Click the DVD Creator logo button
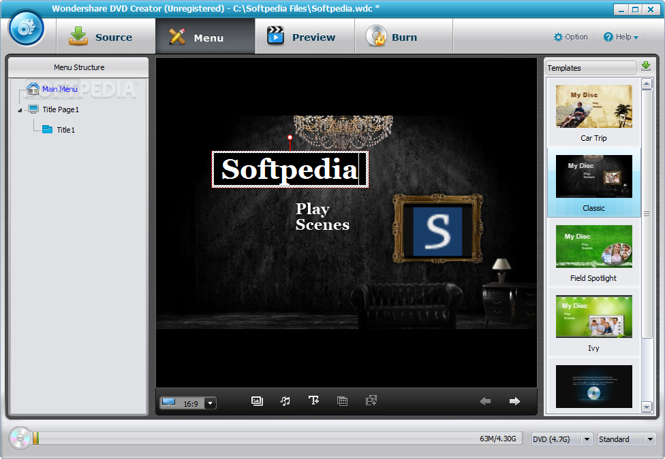665x459 pixels. (27, 28)
